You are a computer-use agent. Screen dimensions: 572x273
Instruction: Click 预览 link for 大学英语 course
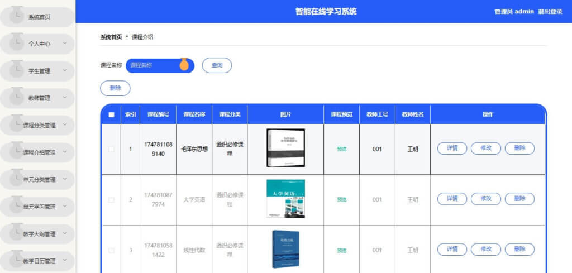[x=341, y=199]
